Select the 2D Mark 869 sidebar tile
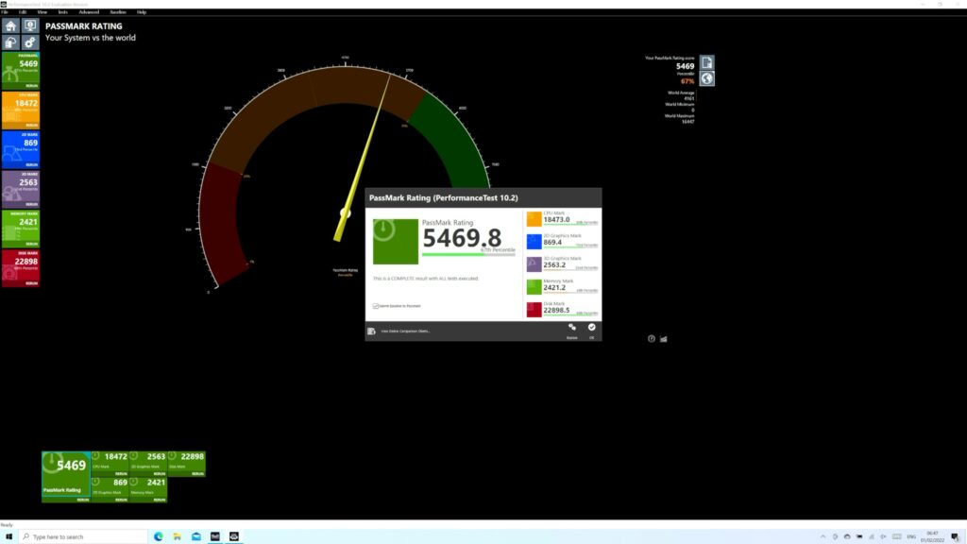 pos(21,149)
